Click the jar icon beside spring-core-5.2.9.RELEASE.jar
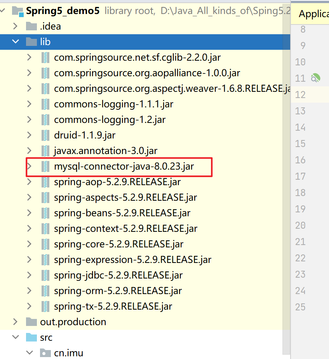 [x=45, y=244]
